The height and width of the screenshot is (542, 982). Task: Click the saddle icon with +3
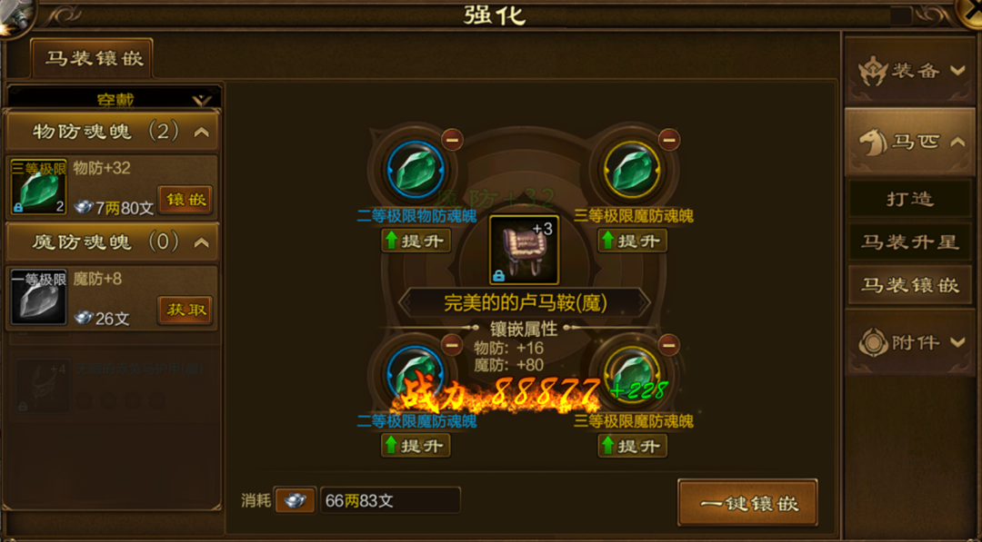525,250
